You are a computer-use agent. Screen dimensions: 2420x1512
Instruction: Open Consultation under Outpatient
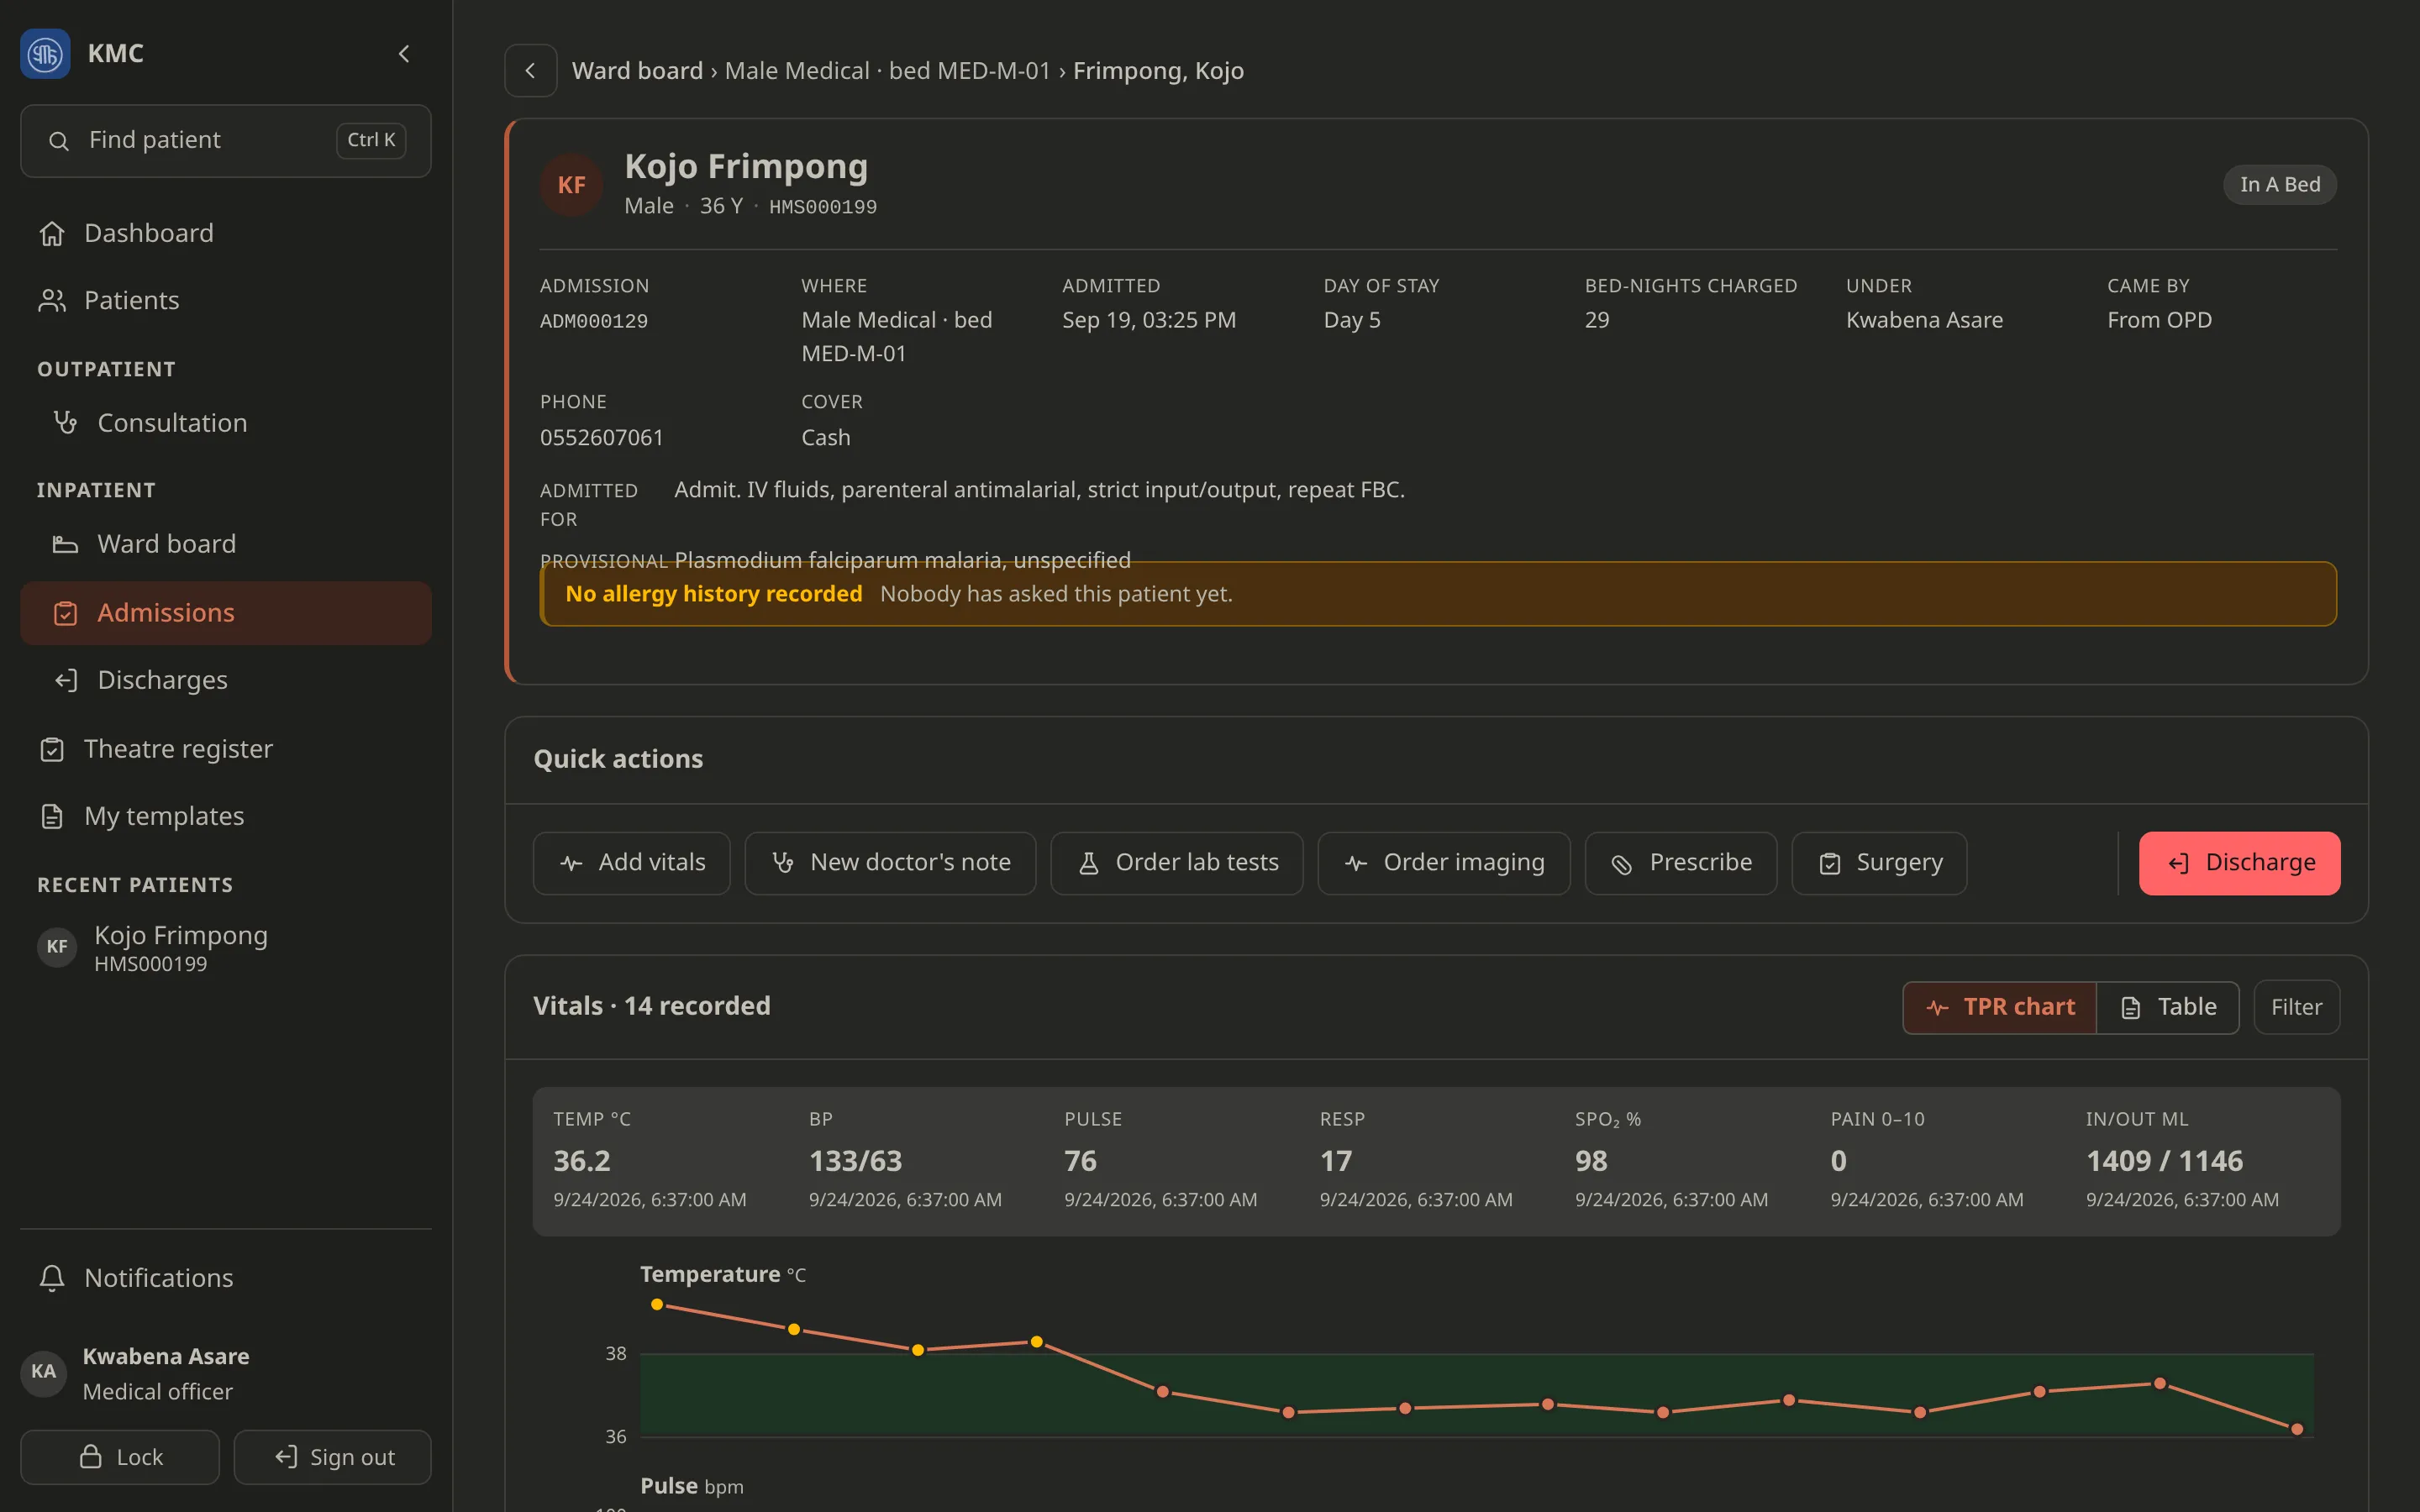click(226, 423)
